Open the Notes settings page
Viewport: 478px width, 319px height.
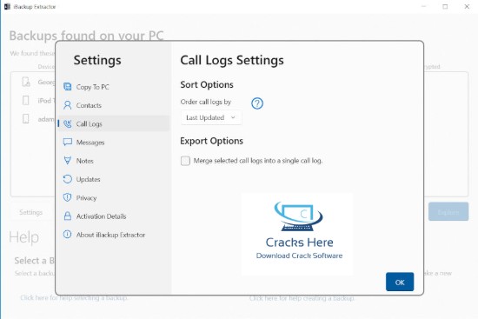(x=113, y=161)
